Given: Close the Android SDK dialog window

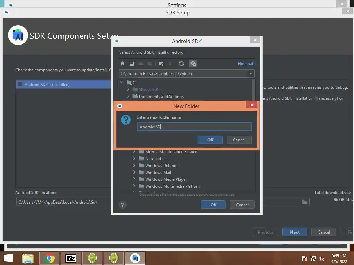Looking at the screenshot, I should [255, 40].
